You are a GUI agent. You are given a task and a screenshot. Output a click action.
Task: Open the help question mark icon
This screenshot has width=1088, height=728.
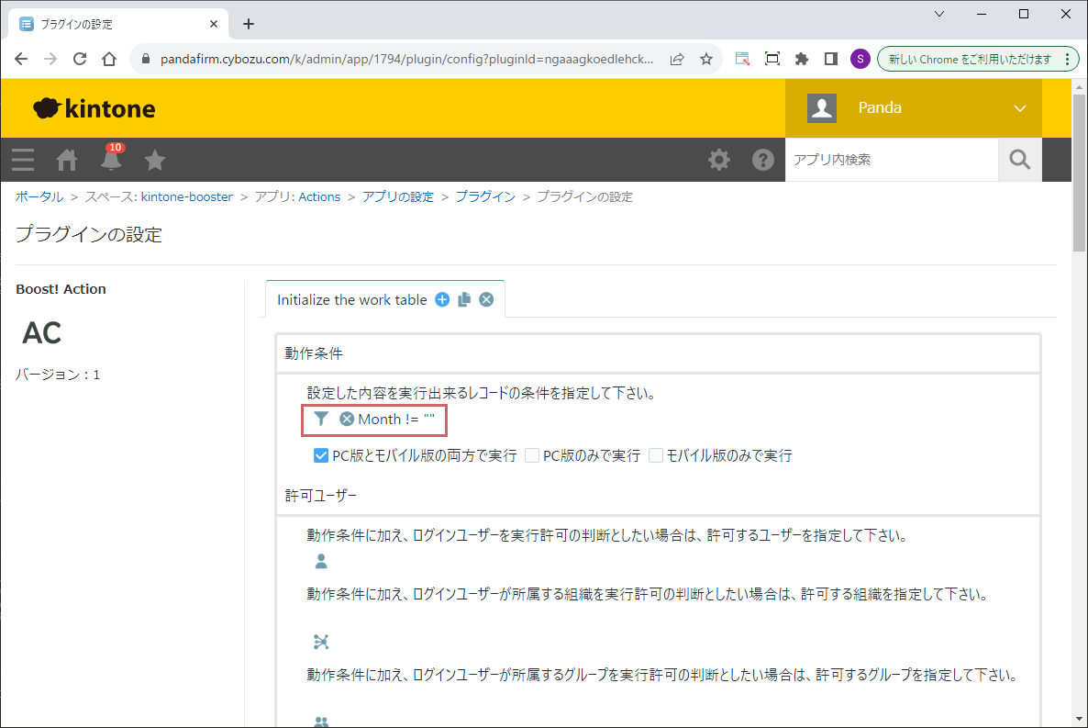pos(763,160)
